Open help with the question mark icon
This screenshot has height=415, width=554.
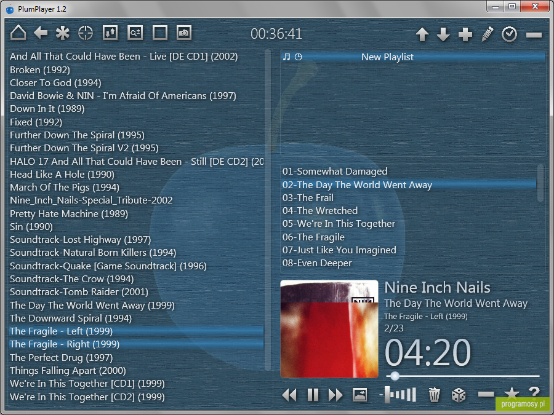(x=534, y=392)
